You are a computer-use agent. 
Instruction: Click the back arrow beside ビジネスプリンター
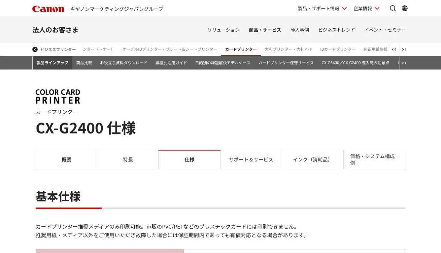[x=35, y=49]
